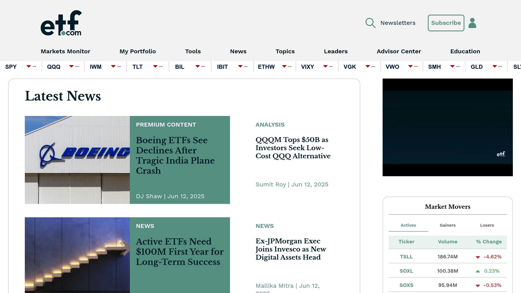Click the red down arrow in TSLL row

478,257
